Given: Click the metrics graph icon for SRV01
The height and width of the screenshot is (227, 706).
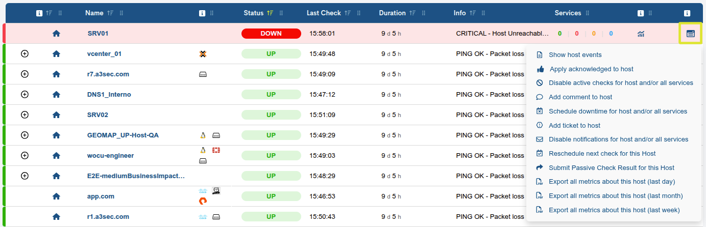Looking at the screenshot, I should point(641,34).
